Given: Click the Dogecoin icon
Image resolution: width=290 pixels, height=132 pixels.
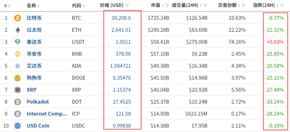Looking at the screenshot, I should click(x=18, y=78).
